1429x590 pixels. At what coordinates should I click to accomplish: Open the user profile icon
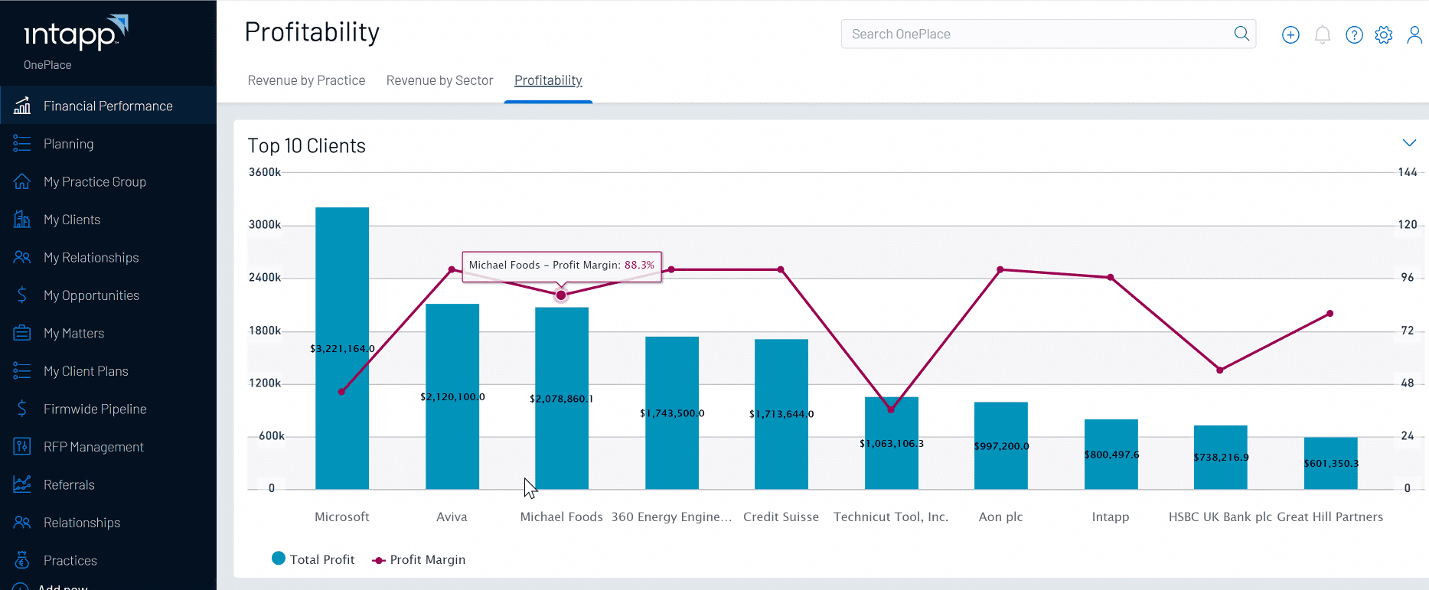pyautogui.click(x=1414, y=34)
